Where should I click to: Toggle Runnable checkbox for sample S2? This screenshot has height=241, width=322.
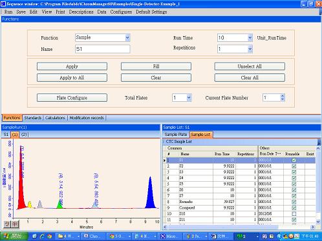pos(294,166)
